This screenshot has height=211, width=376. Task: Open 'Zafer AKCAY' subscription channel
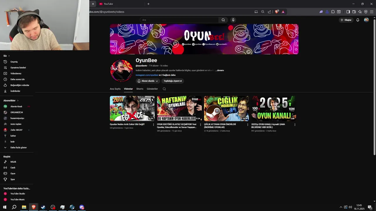17,130
